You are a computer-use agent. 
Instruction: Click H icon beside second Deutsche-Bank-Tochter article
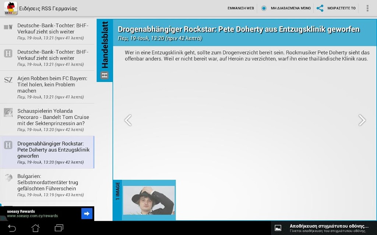[8, 53]
